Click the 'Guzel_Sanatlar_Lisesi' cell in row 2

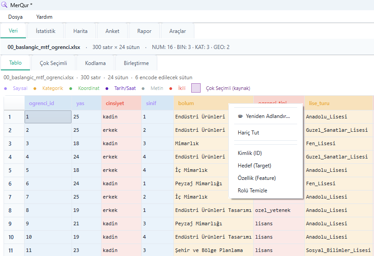pyautogui.click(x=339, y=130)
